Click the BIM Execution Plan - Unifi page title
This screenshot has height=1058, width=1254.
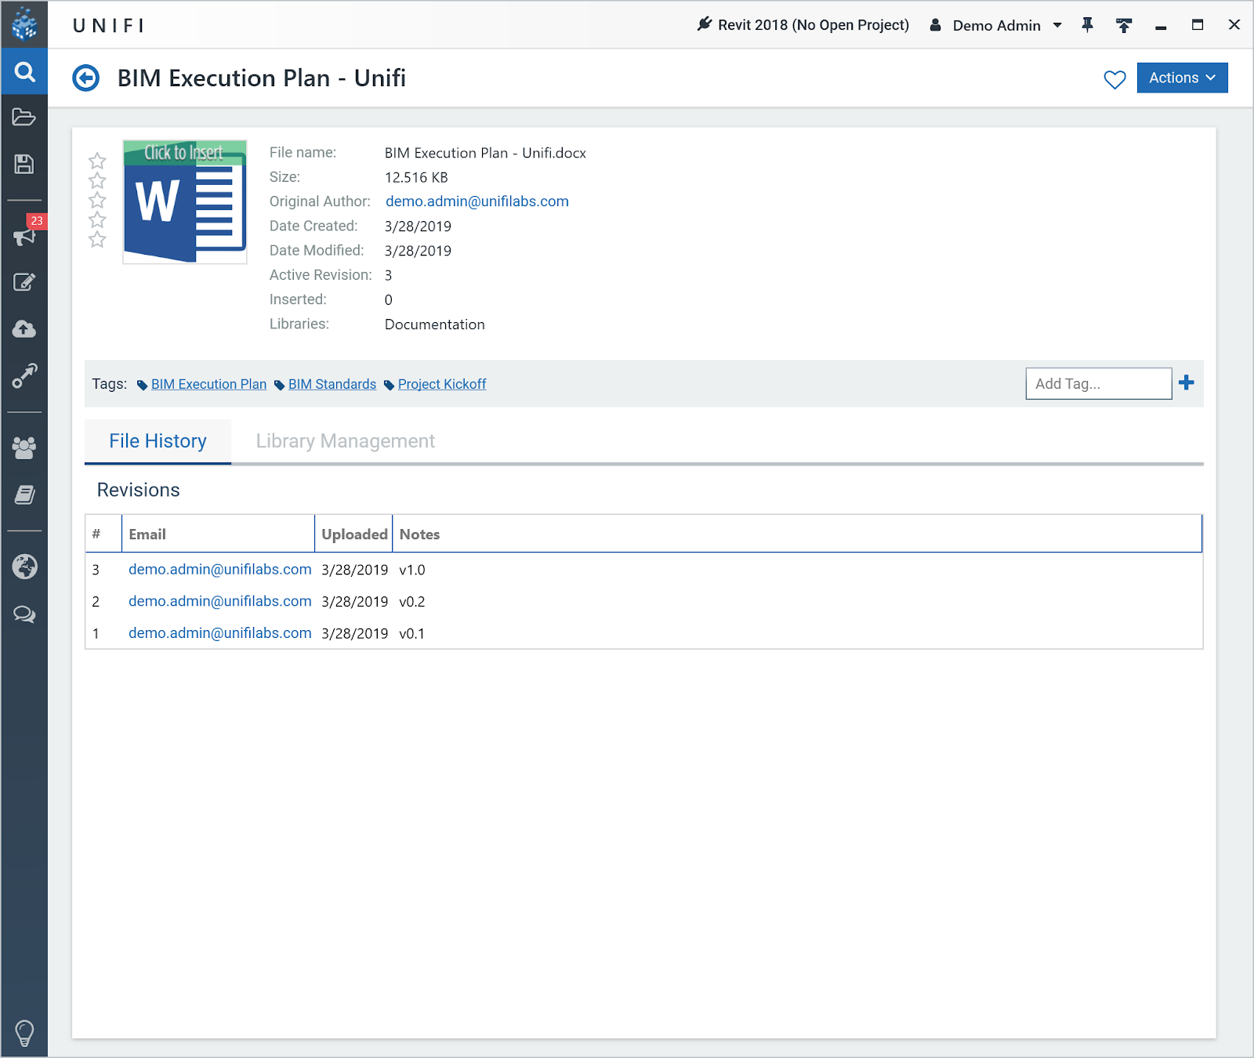[x=262, y=78]
